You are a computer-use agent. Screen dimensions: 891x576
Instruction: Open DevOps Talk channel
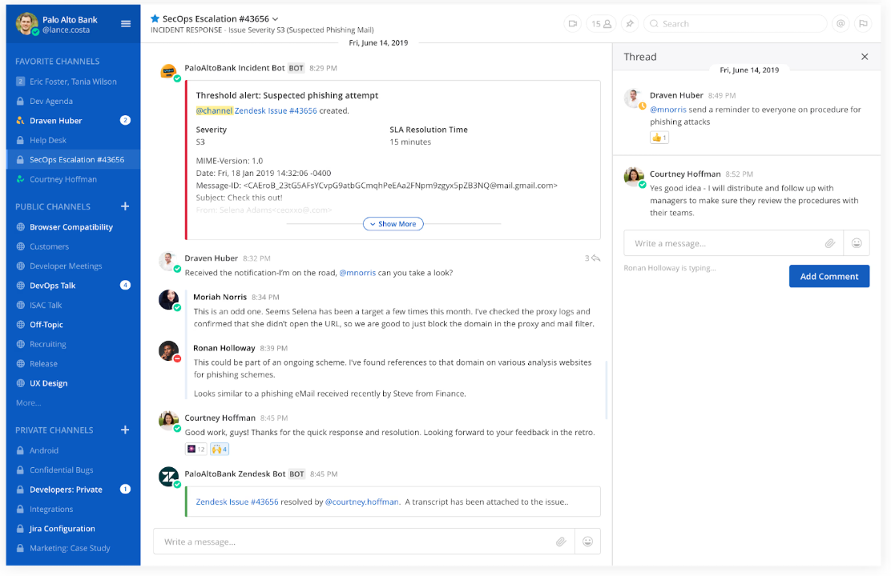pyautogui.click(x=53, y=286)
